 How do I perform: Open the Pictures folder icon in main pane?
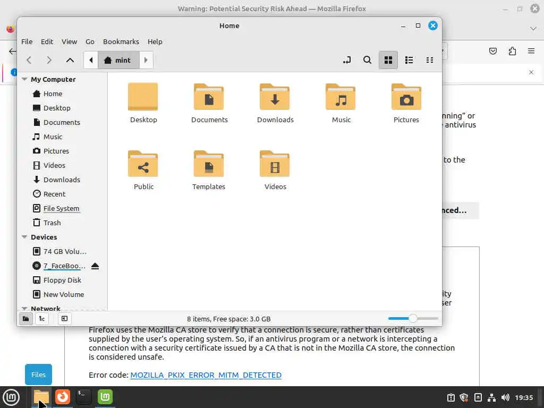pos(406,97)
